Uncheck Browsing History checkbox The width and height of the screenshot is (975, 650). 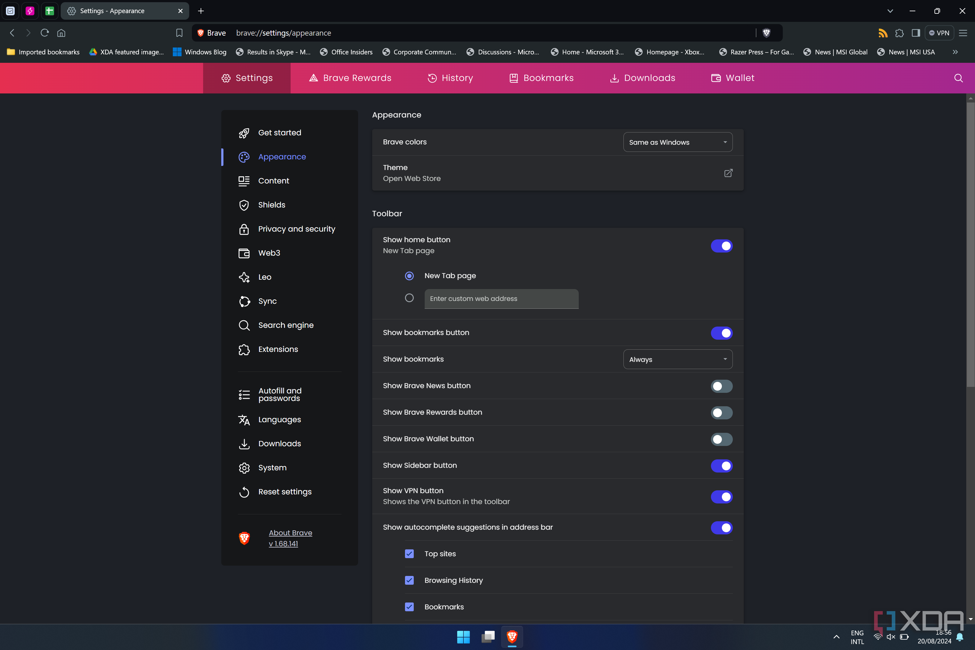point(409,580)
